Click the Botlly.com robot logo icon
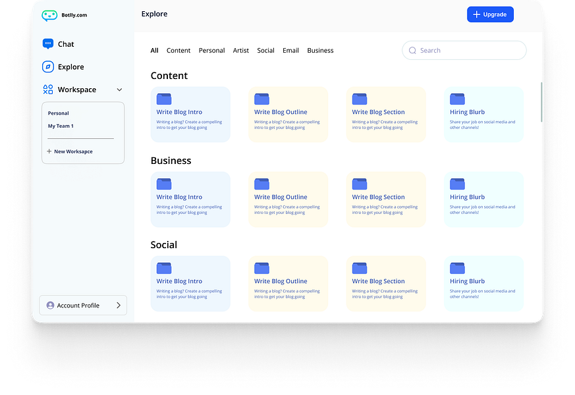Screen dimensions: 575x395 (49, 15)
